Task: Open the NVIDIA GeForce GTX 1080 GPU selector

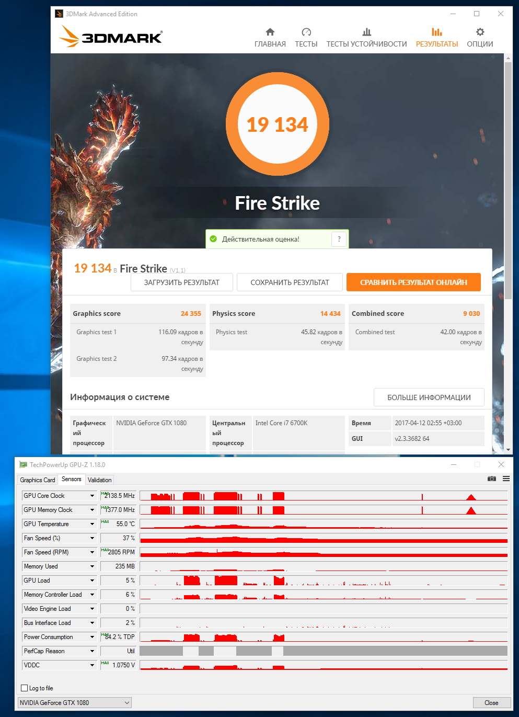Action: 75,703
